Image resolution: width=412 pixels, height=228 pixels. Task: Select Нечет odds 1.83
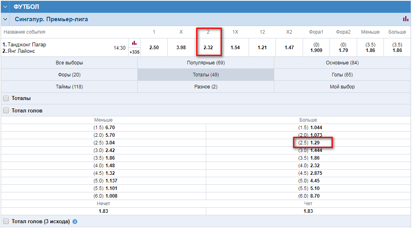[x=103, y=211]
